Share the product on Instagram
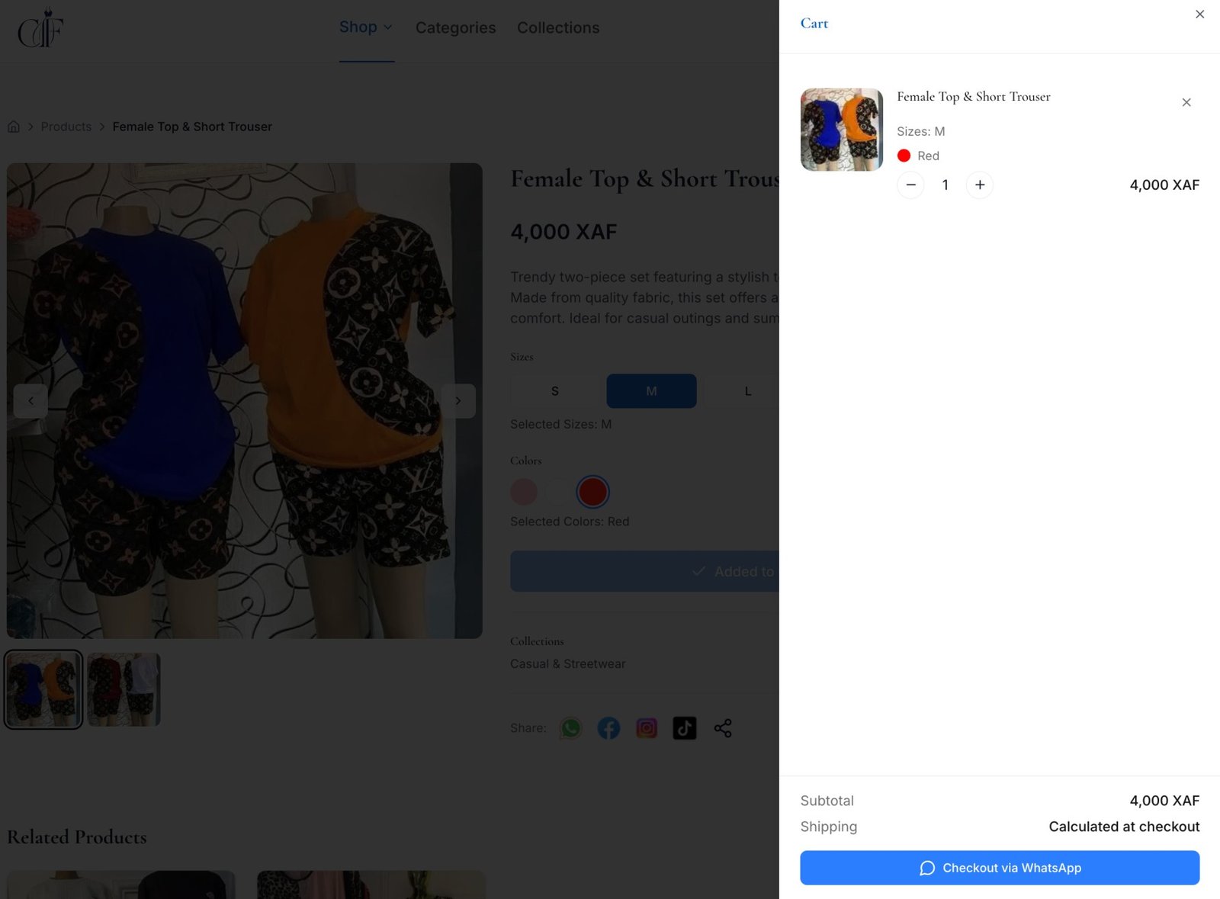The height and width of the screenshot is (899, 1220). tap(646, 728)
